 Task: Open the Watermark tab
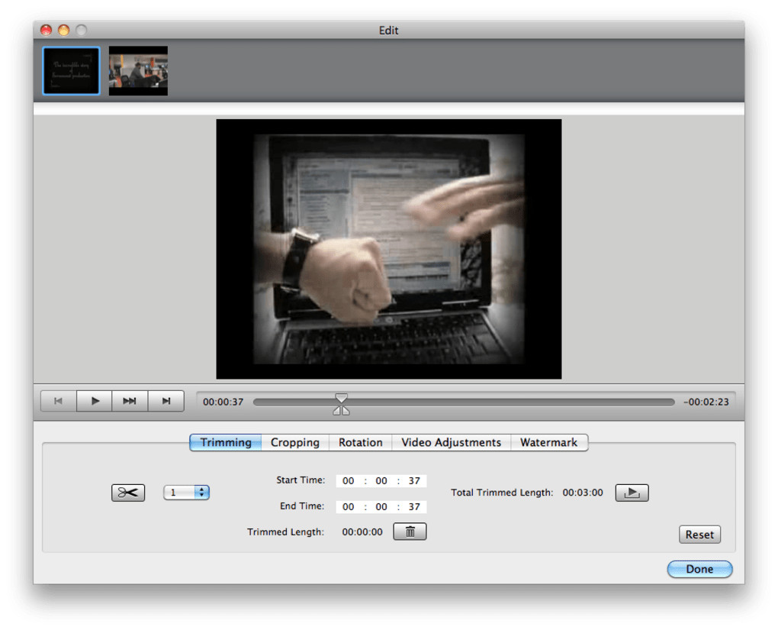click(x=548, y=442)
